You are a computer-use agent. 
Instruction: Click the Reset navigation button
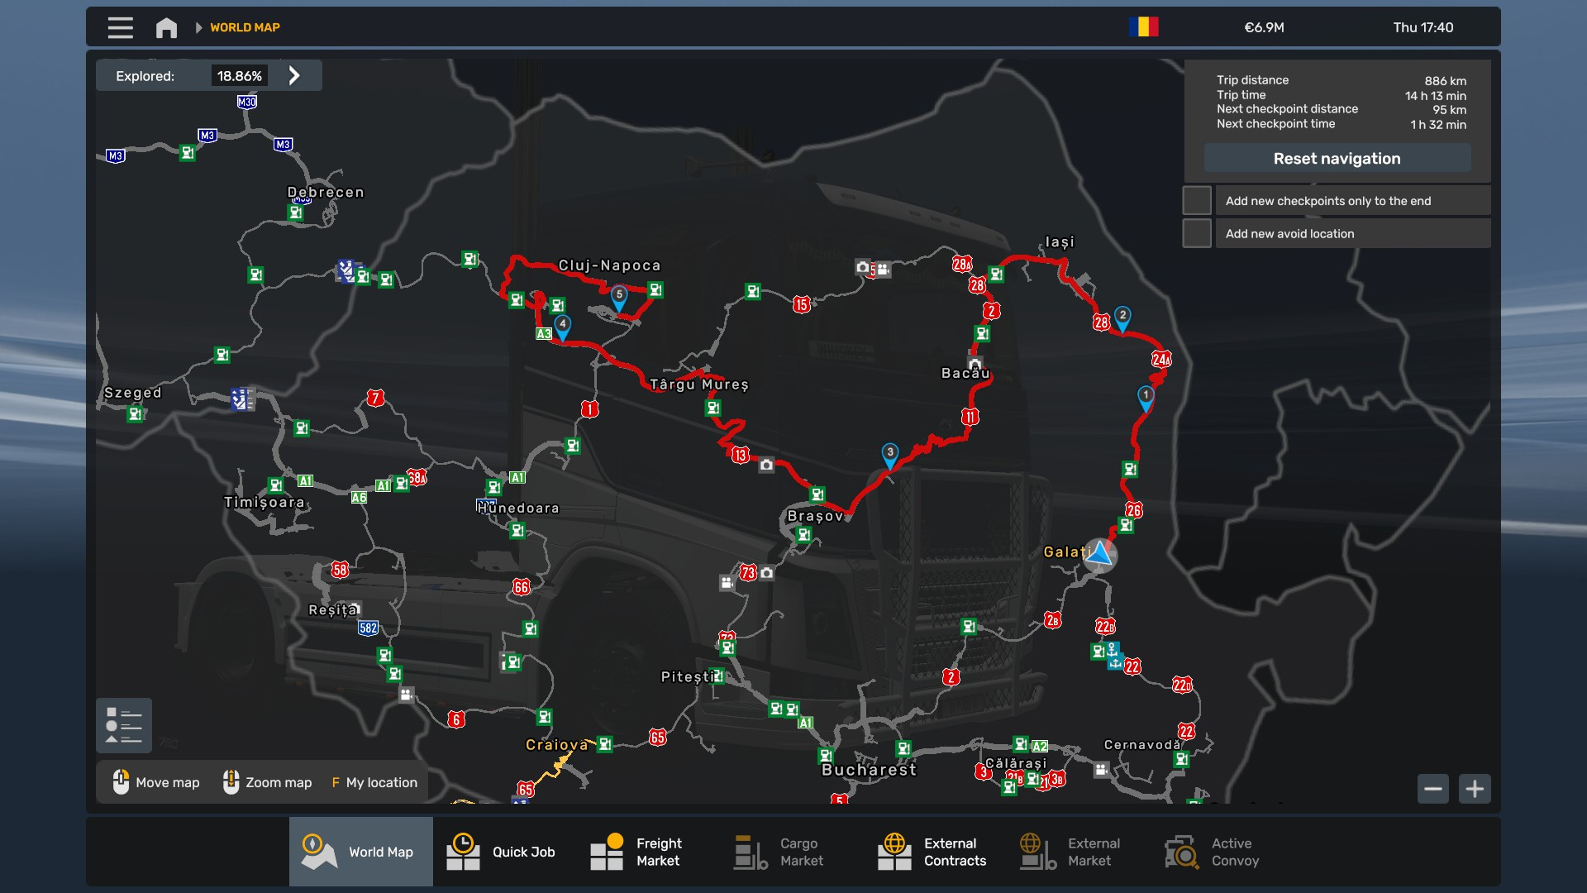pyautogui.click(x=1337, y=159)
